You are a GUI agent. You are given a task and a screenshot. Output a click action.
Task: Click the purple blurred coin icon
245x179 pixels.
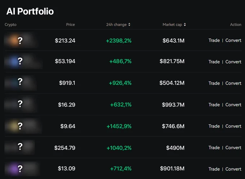pos(13,169)
